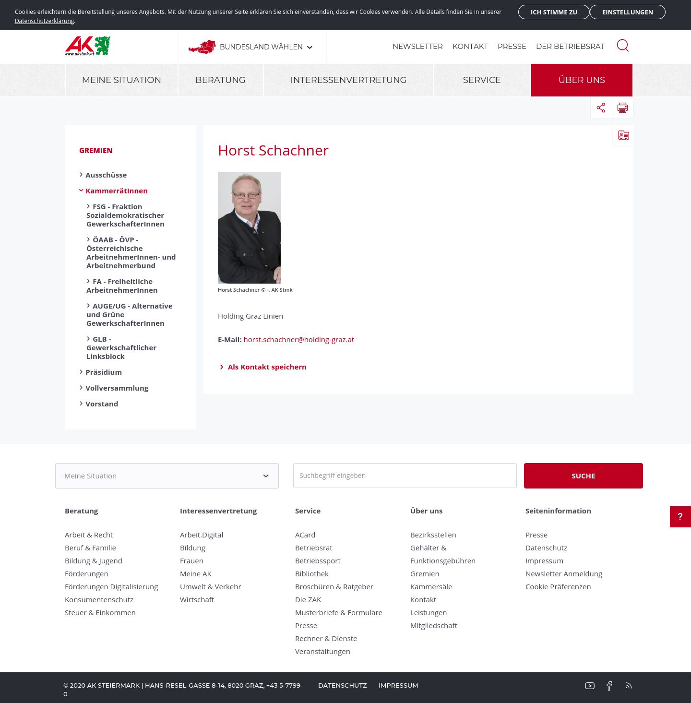Open the Facebook icon in footer

pos(609,686)
